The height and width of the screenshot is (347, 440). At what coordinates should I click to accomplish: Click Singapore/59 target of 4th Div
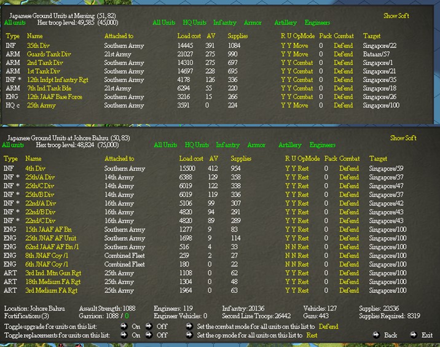(386, 168)
